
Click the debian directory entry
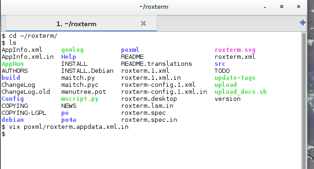point(13,120)
